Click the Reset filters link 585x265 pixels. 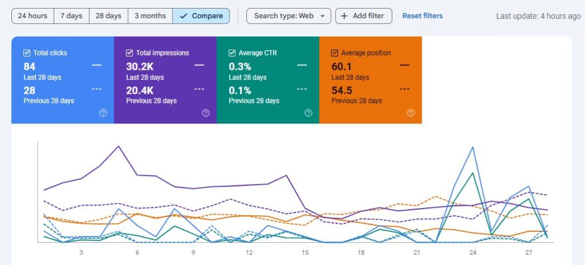(x=422, y=16)
